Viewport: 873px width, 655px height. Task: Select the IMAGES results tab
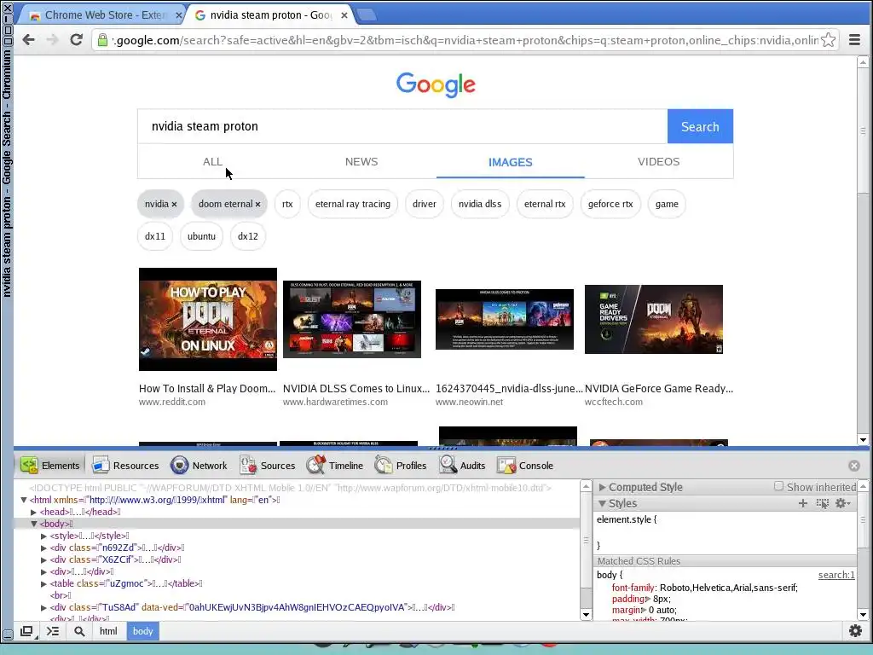tap(511, 162)
